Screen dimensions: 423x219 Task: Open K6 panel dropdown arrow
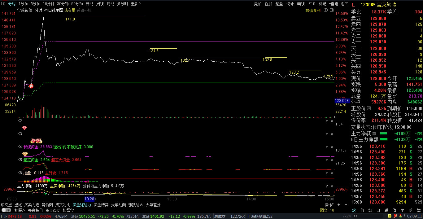[x=326, y=173]
